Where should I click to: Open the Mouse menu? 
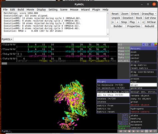(74, 10)
